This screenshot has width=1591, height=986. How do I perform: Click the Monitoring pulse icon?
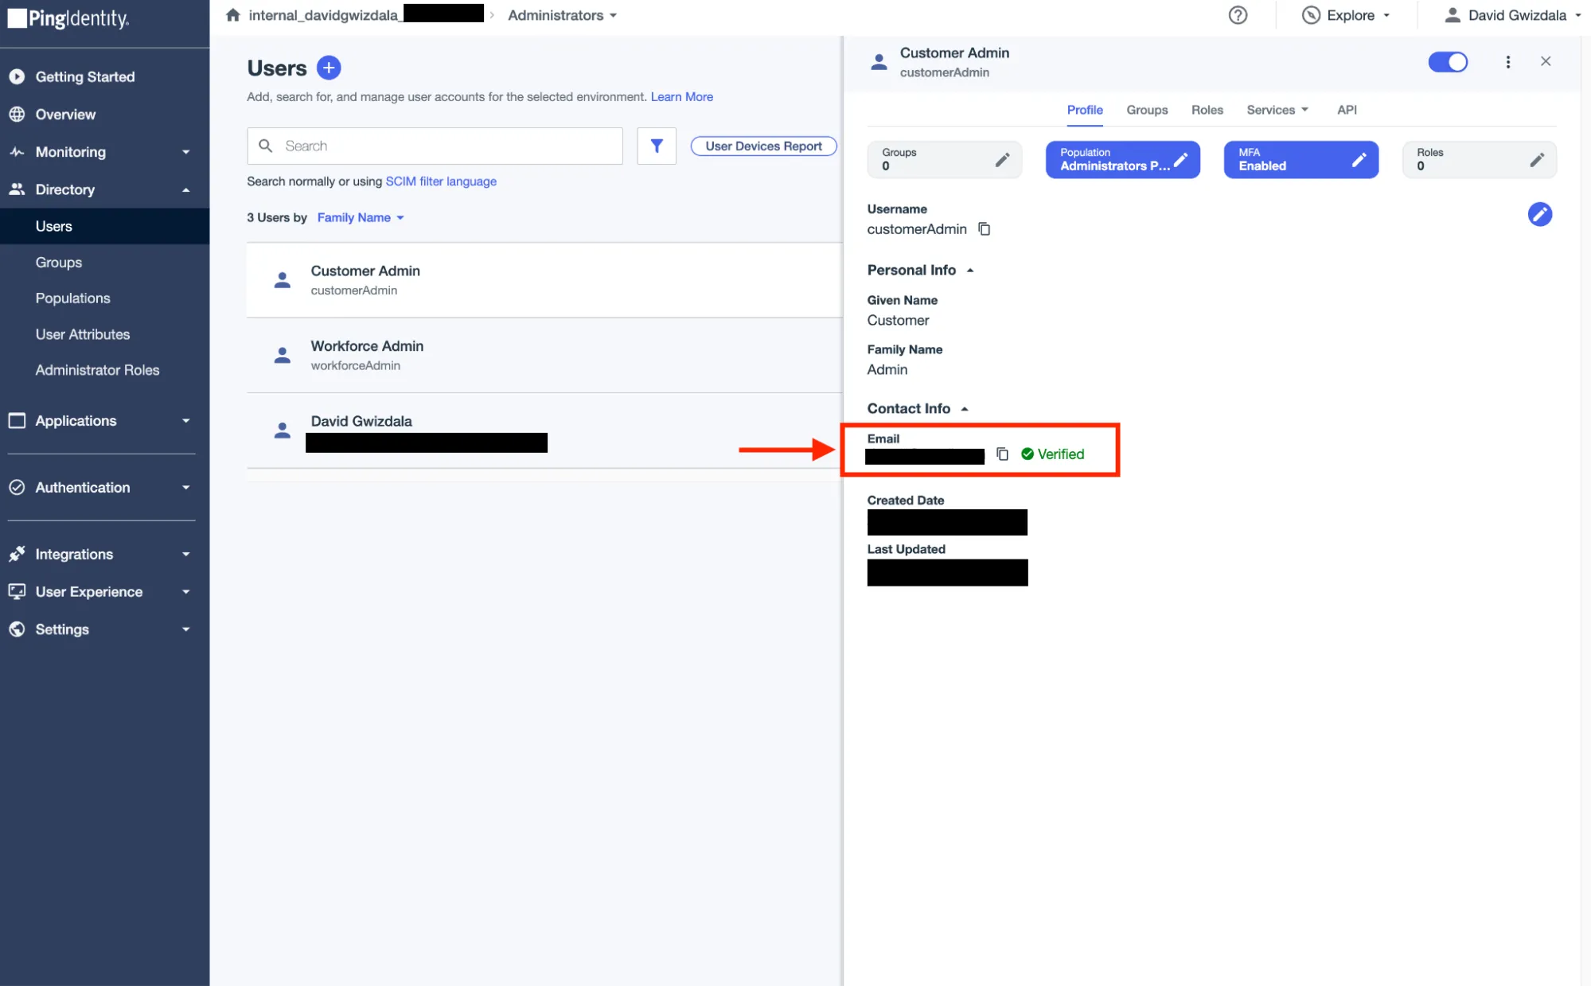click(x=17, y=151)
